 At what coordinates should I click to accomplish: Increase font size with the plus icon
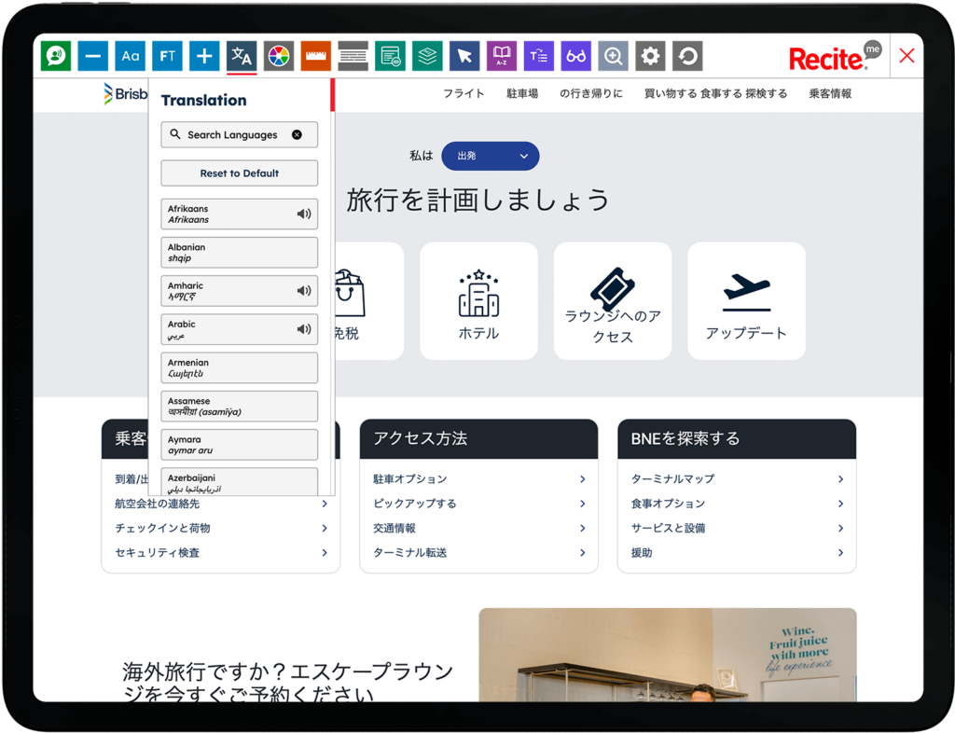point(204,56)
